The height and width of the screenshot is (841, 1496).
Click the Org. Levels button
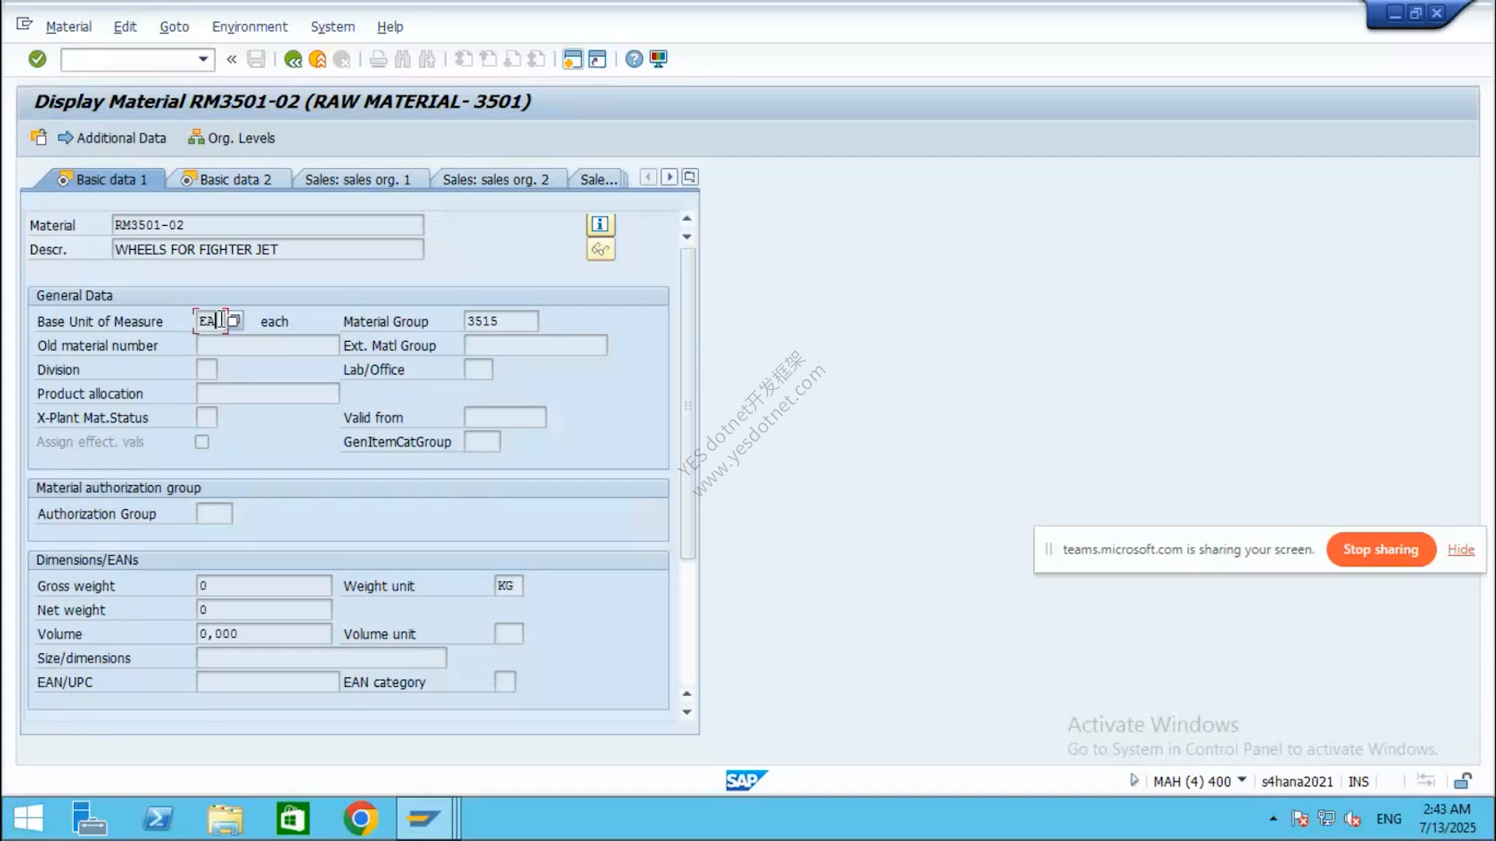tap(231, 138)
